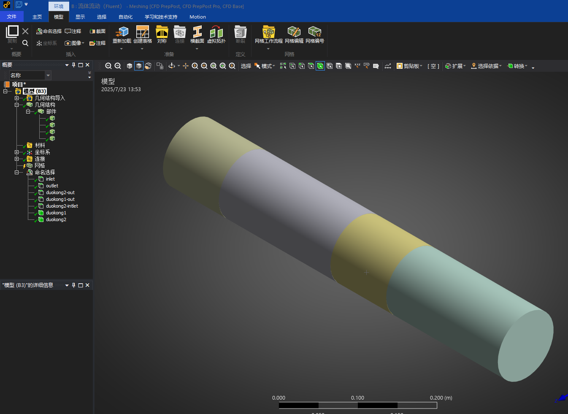
Task: Toggle the shaded exterior display mode
Action: (x=139, y=66)
